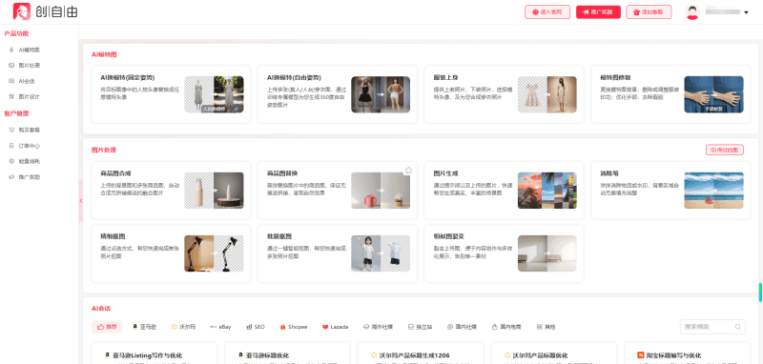Image resolution: width=763 pixels, height=364 pixels.
Task: Click the green page scrollbar thumb
Action: click(x=760, y=293)
